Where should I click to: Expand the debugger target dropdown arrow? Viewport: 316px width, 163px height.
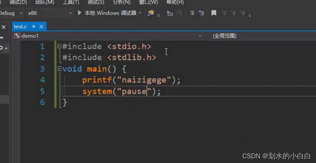coord(140,13)
